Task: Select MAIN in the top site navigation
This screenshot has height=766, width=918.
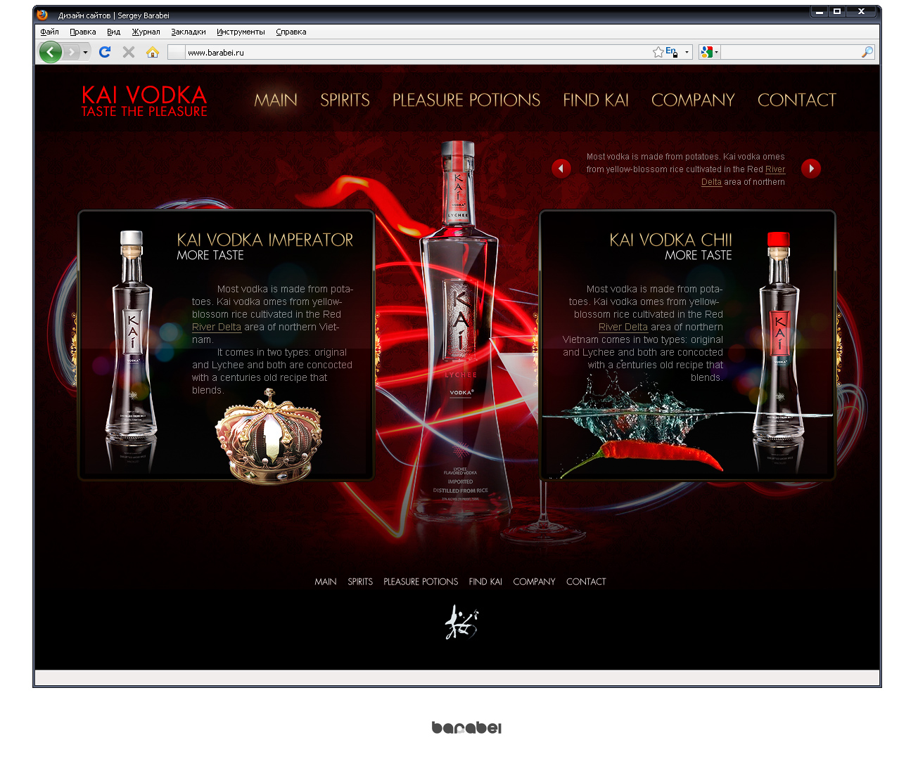Action: [276, 100]
